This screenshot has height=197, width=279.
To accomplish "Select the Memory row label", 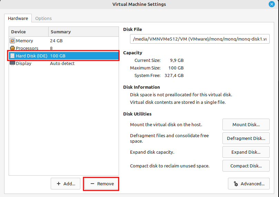I will [x=24, y=41].
